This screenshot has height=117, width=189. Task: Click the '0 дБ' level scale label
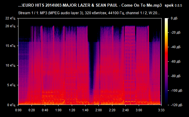pos(174,18)
